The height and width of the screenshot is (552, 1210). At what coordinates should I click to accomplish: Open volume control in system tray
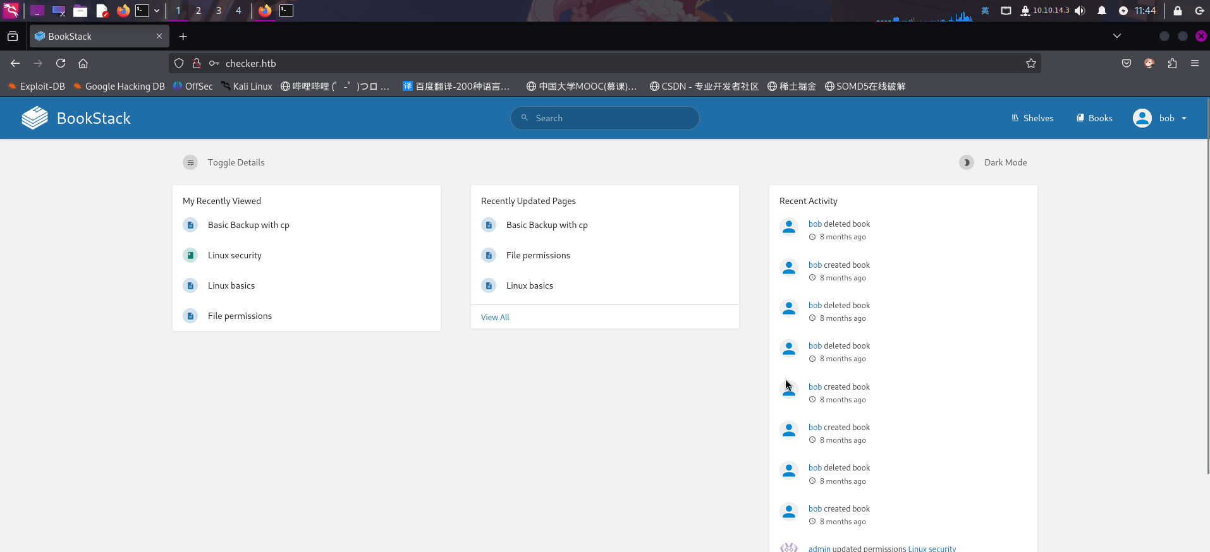tap(1080, 11)
